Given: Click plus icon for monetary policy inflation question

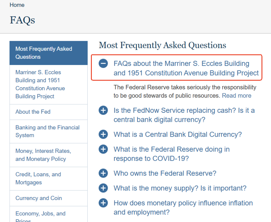Looking at the screenshot, I should click(x=103, y=203).
